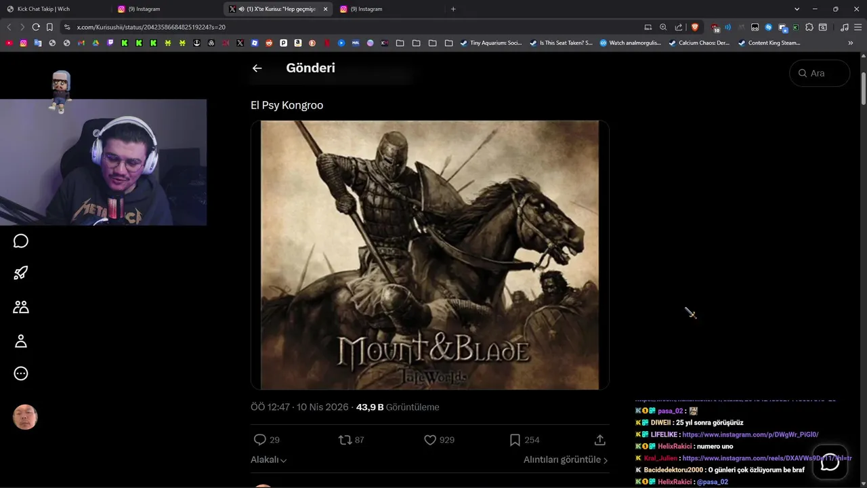Close the X'te Kurisu tab
Screen dimensions: 867x488
click(325, 9)
